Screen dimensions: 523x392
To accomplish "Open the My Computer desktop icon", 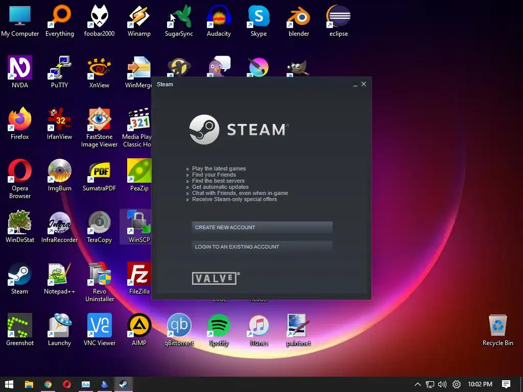I will (20, 20).
